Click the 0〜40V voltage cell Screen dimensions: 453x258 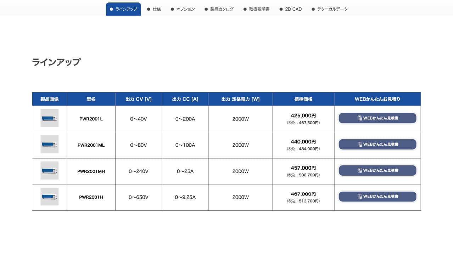(x=139, y=119)
